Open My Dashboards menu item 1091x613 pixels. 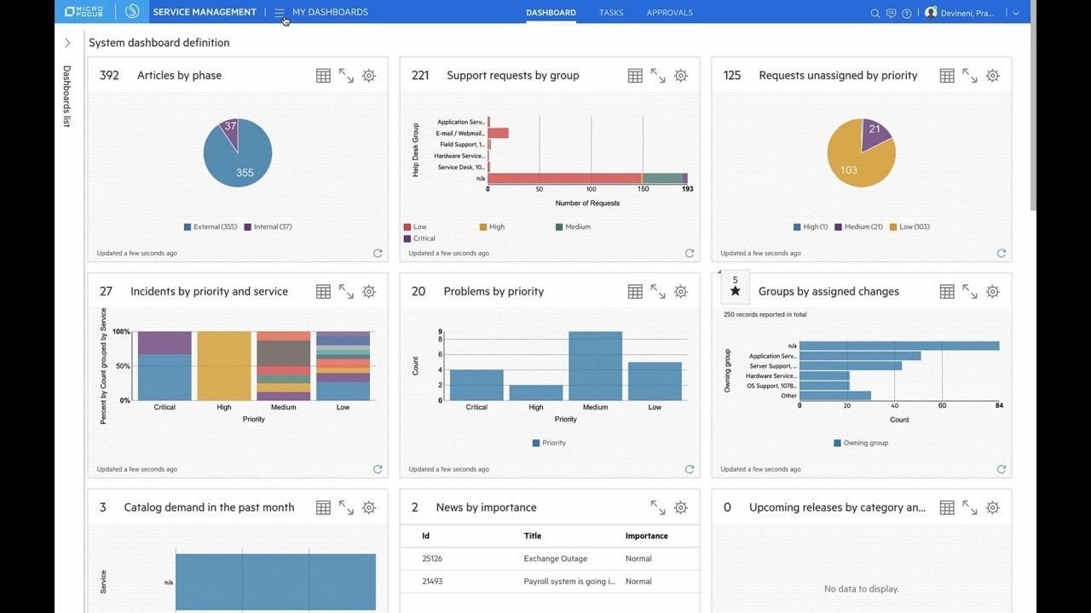click(x=330, y=12)
